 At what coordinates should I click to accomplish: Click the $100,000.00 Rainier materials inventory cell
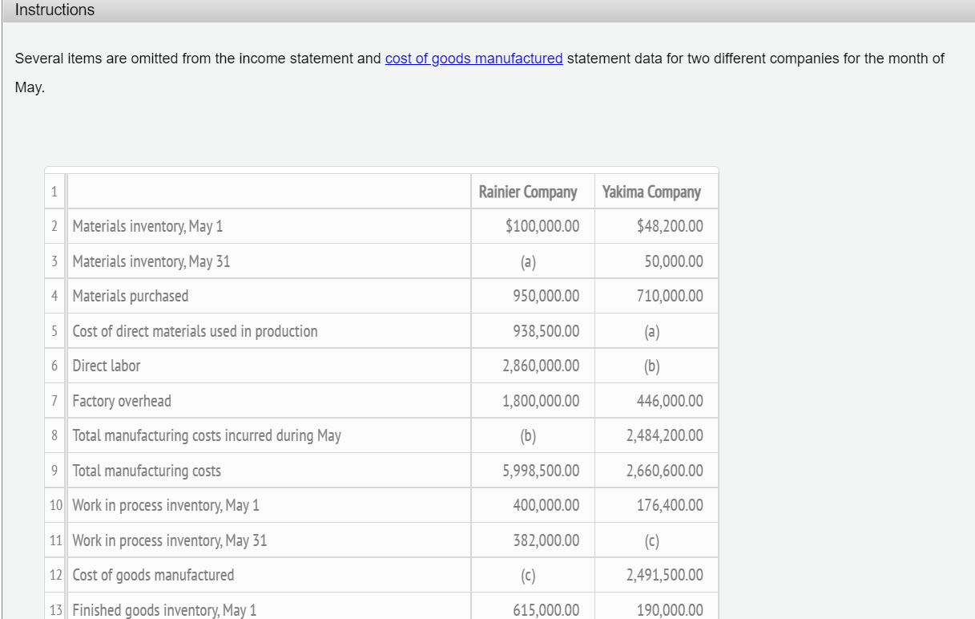(542, 226)
